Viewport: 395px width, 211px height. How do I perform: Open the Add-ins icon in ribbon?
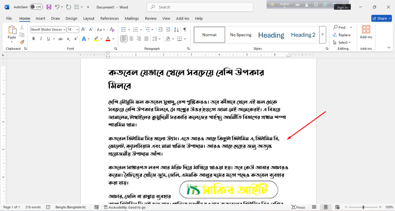[366, 32]
